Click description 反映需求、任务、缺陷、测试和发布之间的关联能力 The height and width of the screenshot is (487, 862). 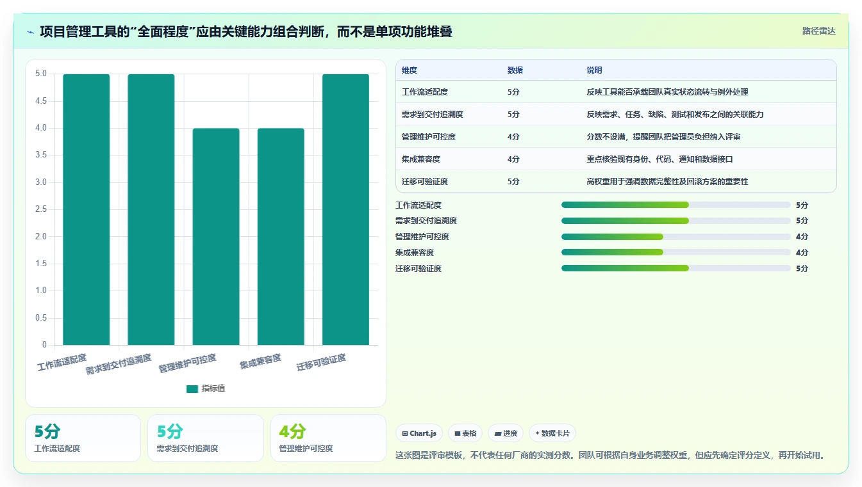(675, 115)
